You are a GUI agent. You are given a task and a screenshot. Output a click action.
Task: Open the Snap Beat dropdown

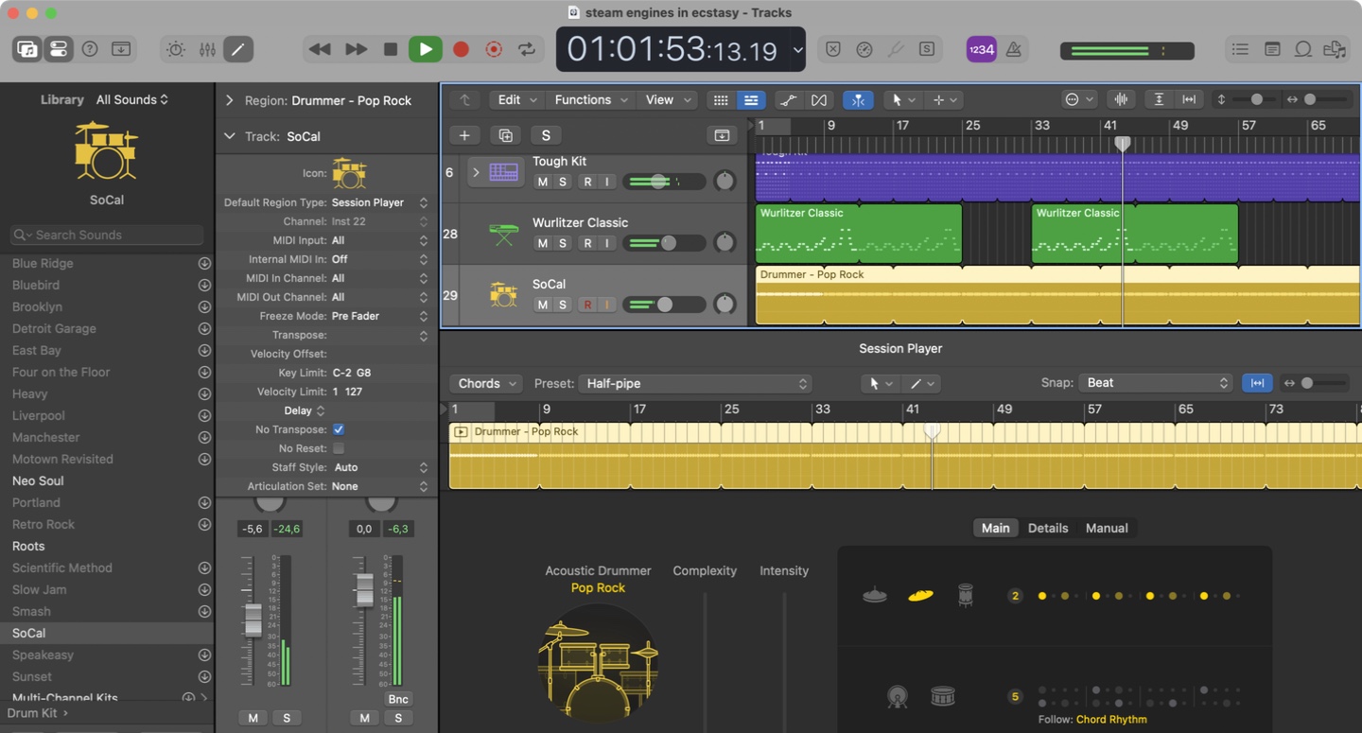point(1155,383)
